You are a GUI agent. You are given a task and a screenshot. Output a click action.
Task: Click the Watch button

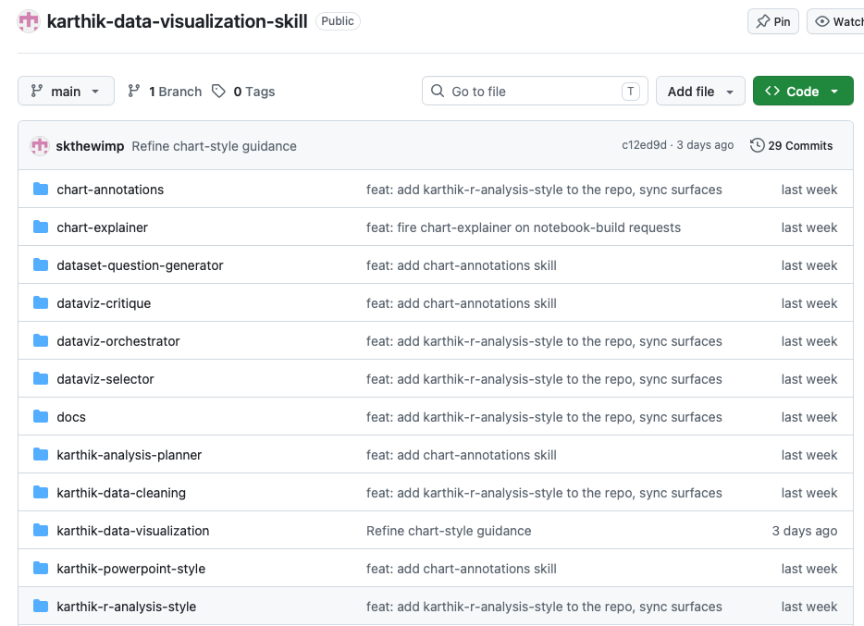pyautogui.click(x=837, y=21)
